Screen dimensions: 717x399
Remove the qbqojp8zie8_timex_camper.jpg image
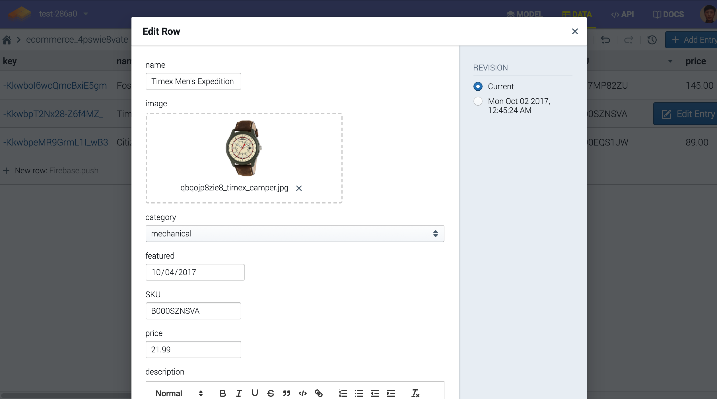coord(299,188)
